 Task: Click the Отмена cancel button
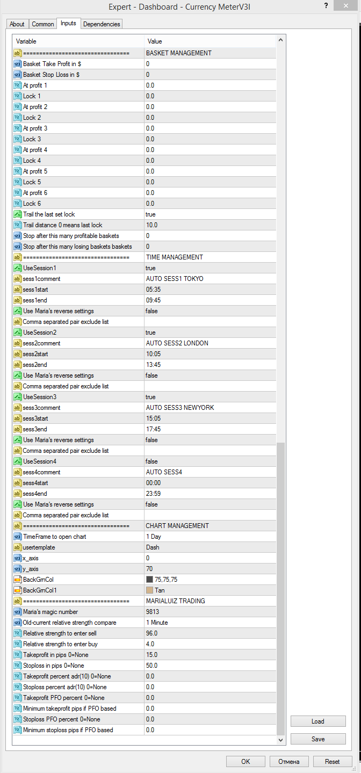point(289,761)
